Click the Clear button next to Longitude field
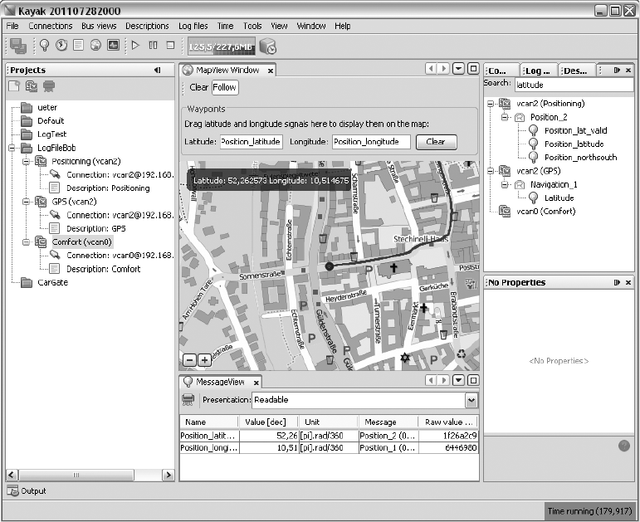Screen dimensions: 640x522 (x=435, y=142)
